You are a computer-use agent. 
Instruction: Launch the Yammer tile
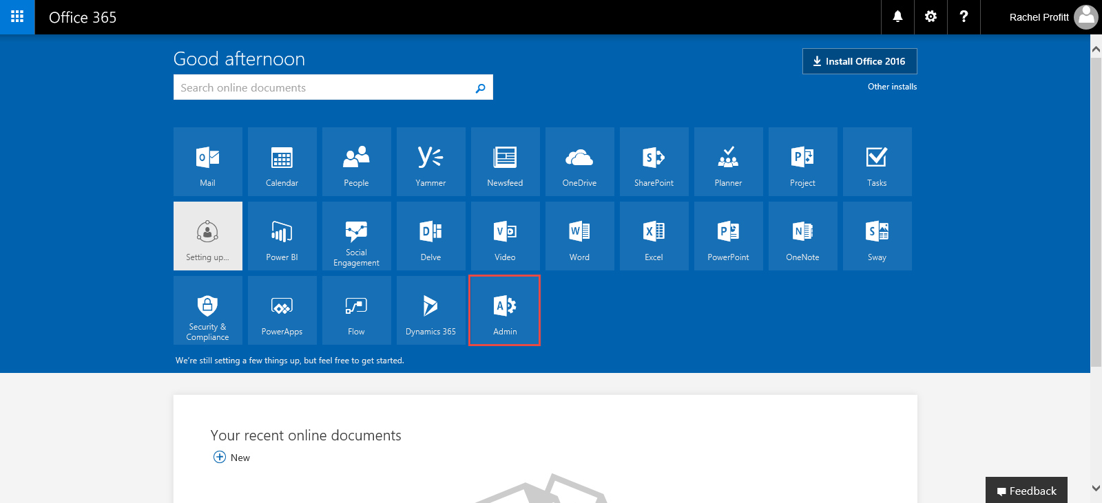click(x=431, y=162)
